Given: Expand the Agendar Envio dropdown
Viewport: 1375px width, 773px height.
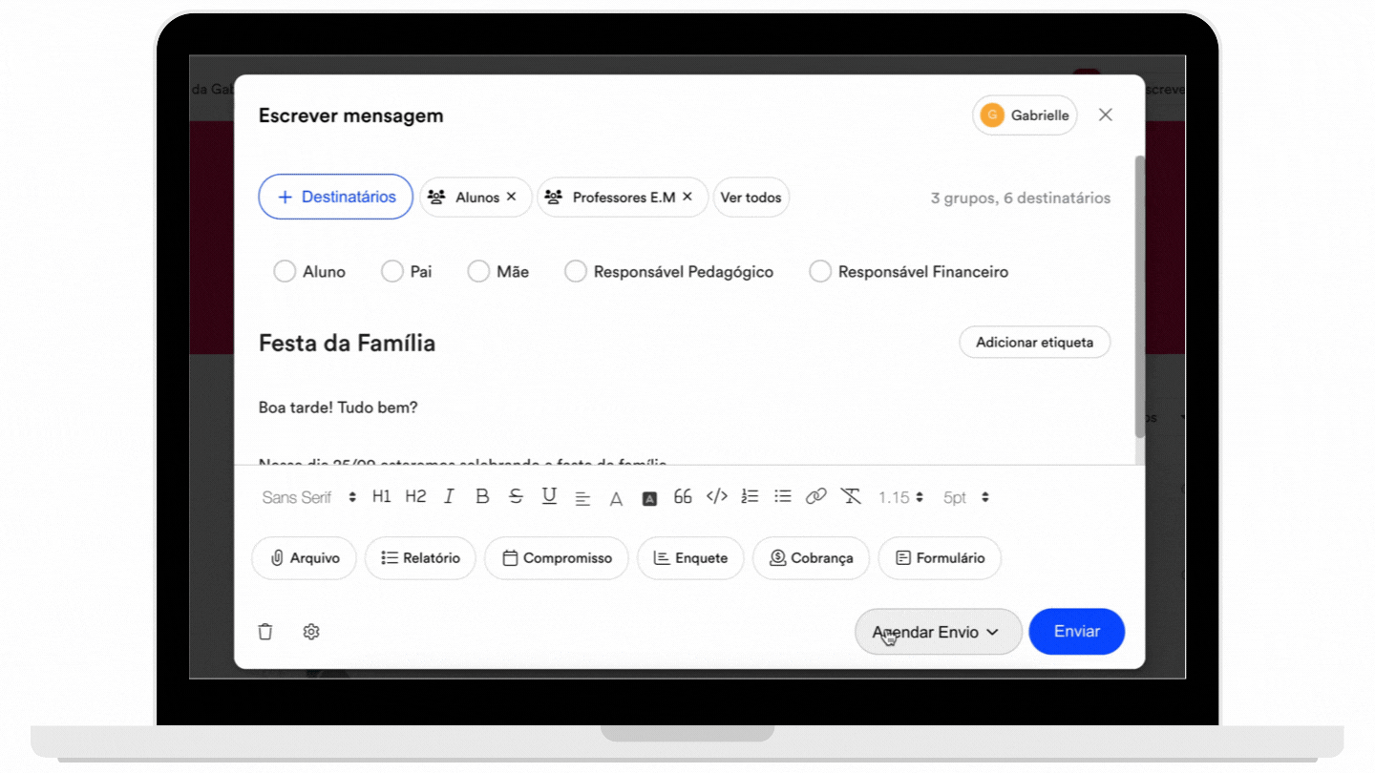Looking at the screenshot, I should coord(938,632).
